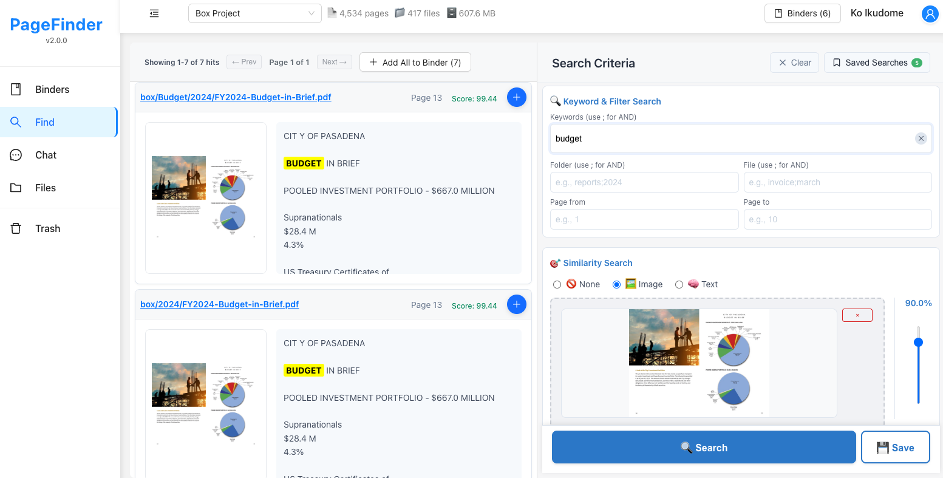
Task: Enable Text similarity search
Action: (x=679, y=284)
